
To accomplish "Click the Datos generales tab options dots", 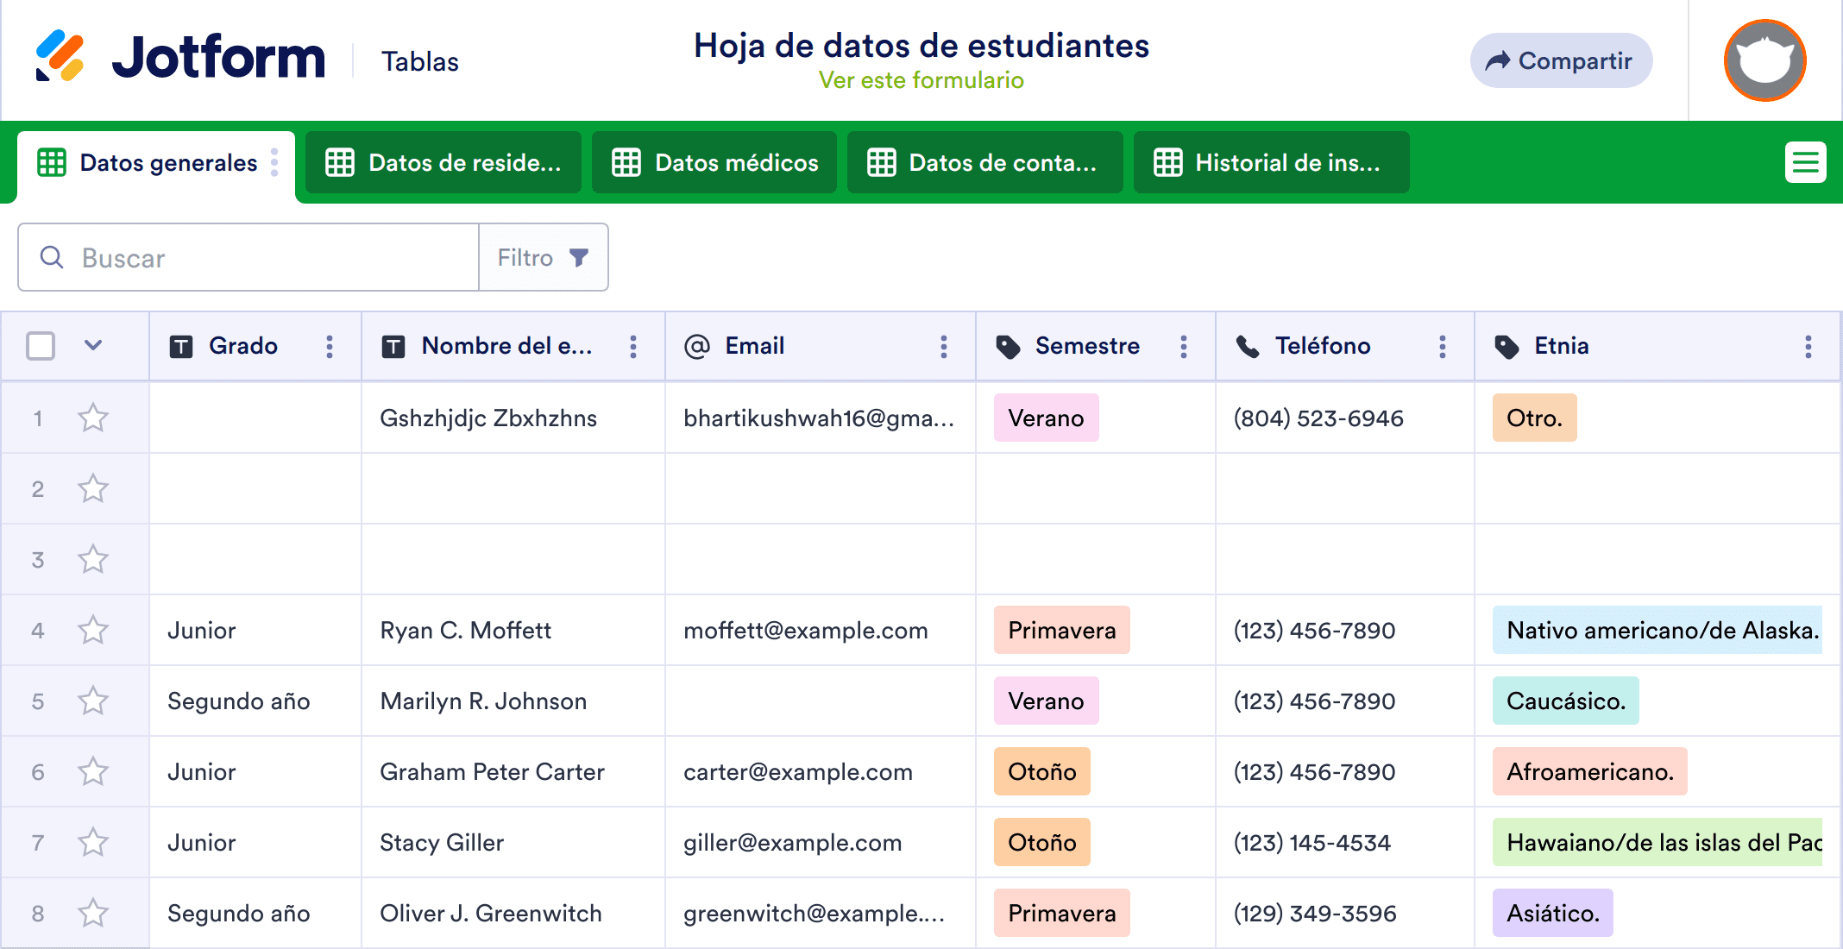I will (x=274, y=162).
